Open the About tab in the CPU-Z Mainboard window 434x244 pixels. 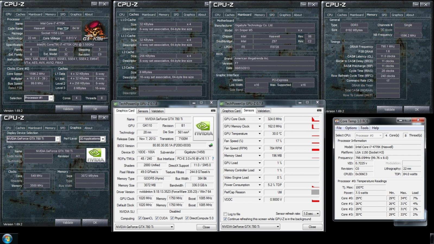298,15
